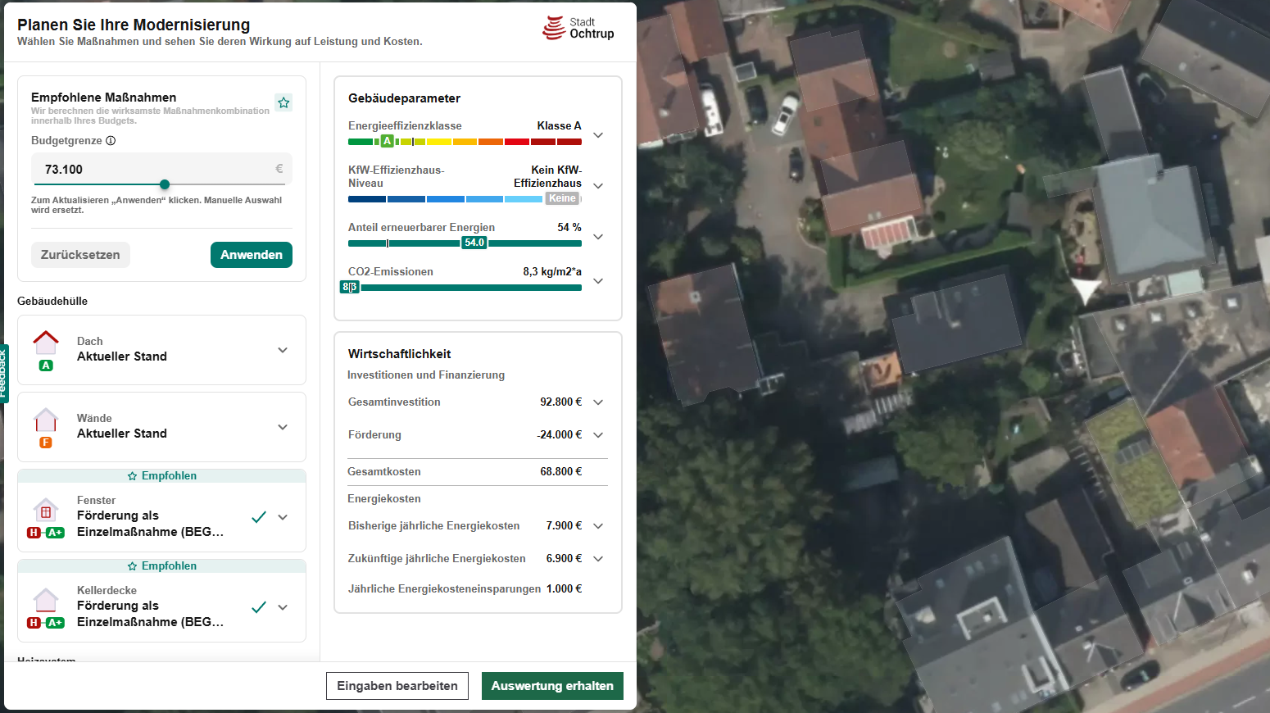The height and width of the screenshot is (713, 1270).
Task: Click the star icon in Empfohlene Maßnahmen
Action: tap(283, 102)
